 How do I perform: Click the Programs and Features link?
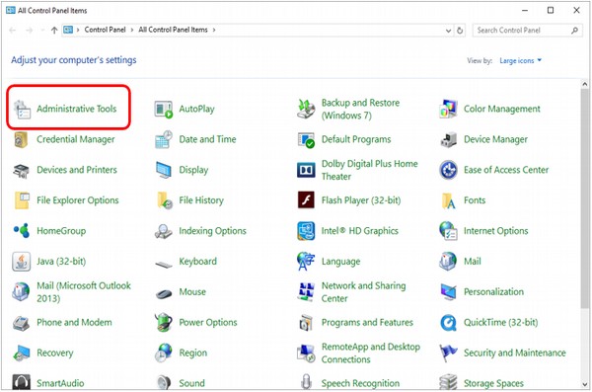click(367, 323)
